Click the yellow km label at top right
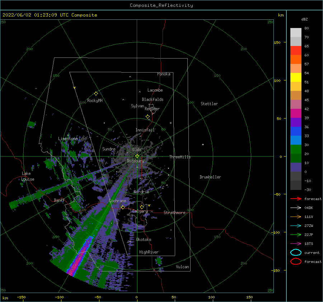Viewport: 323px width, 302px height. pyautogui.click(x=281, y=15)
